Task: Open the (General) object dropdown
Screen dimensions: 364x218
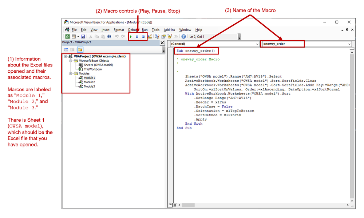Action: point(256,44)
